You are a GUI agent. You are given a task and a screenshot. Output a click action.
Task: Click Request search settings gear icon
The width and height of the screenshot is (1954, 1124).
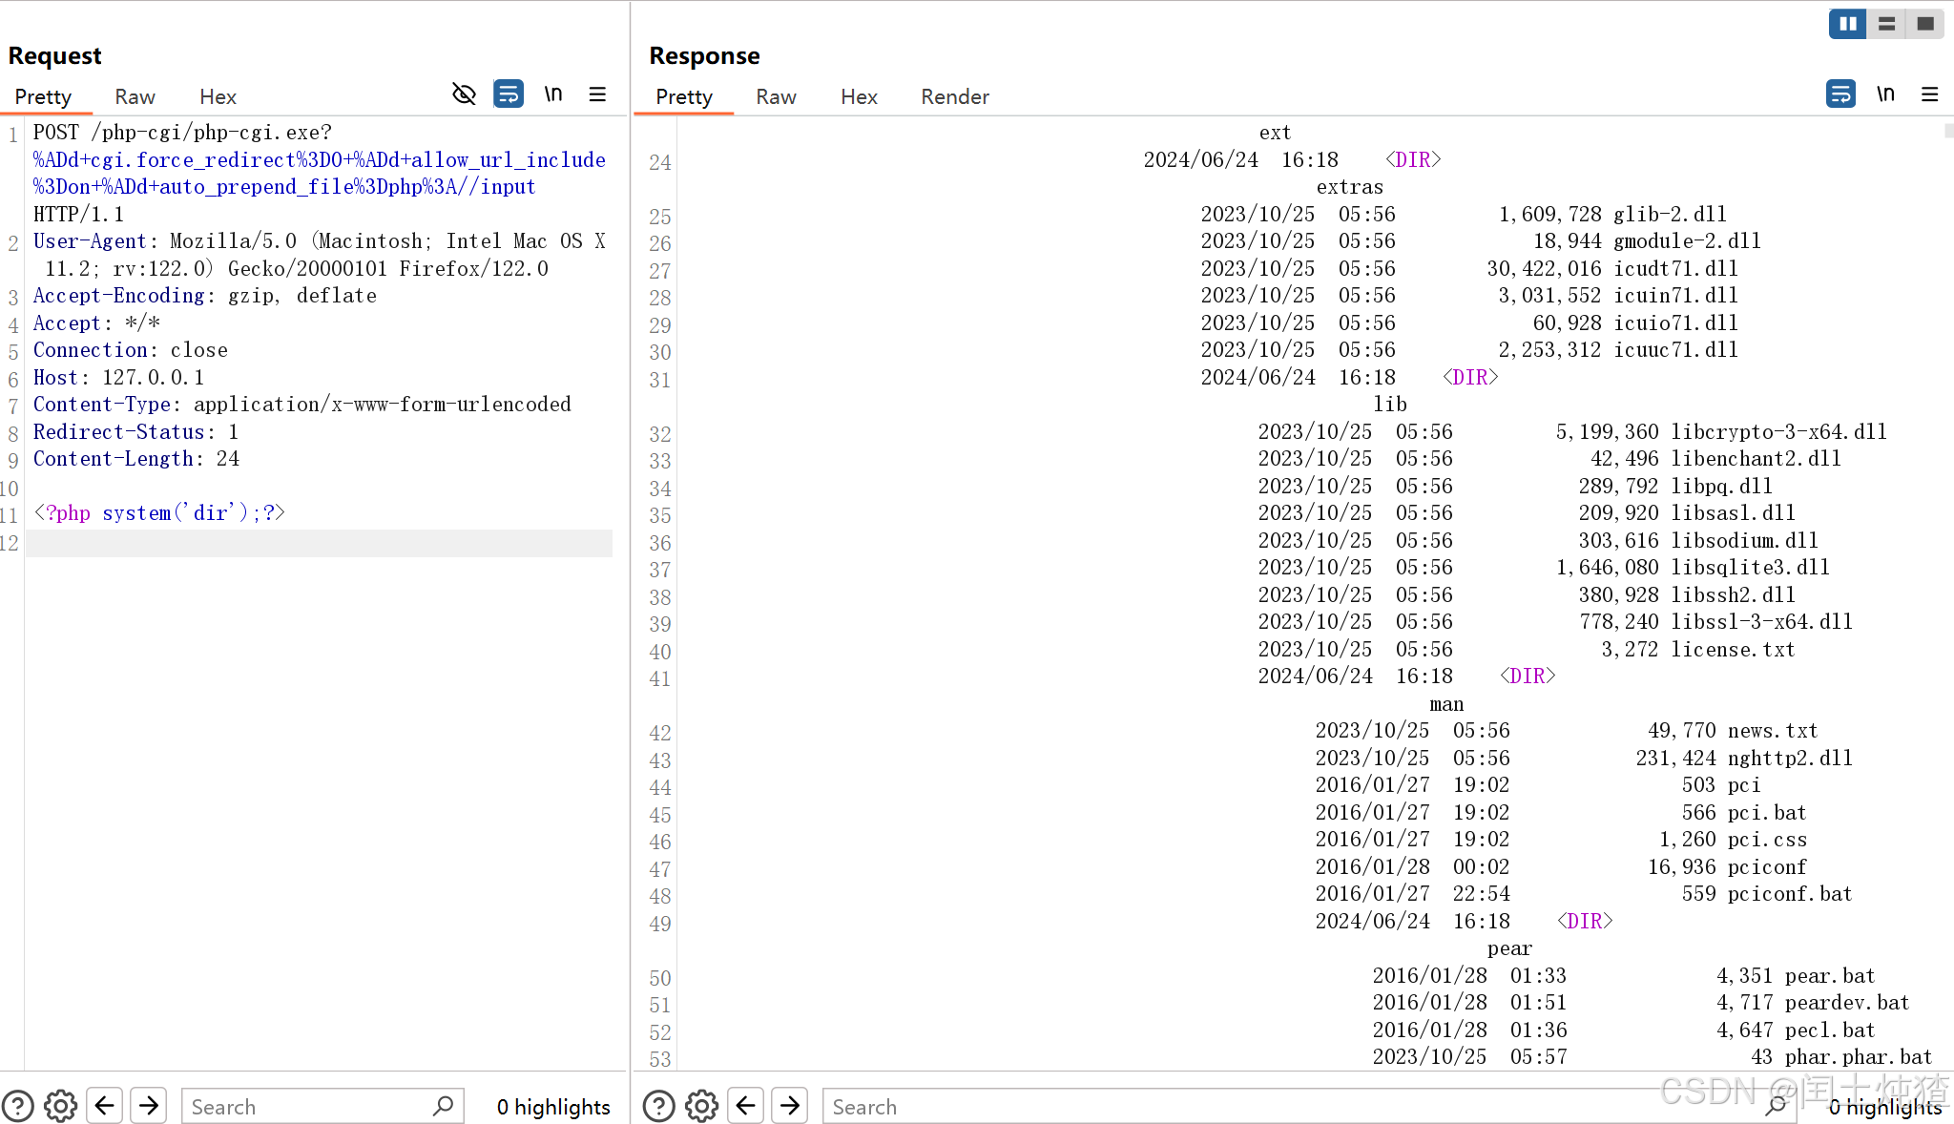pos(60,1106)
